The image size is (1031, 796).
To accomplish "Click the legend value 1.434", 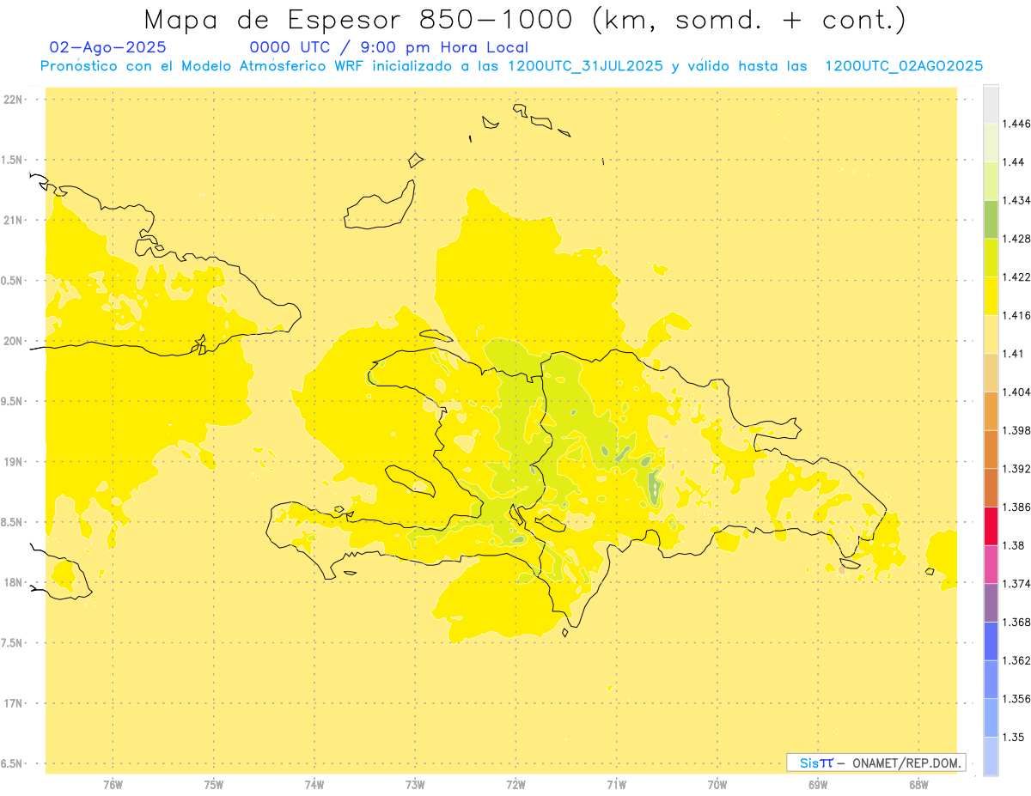I will click(x=1016, y=200).
